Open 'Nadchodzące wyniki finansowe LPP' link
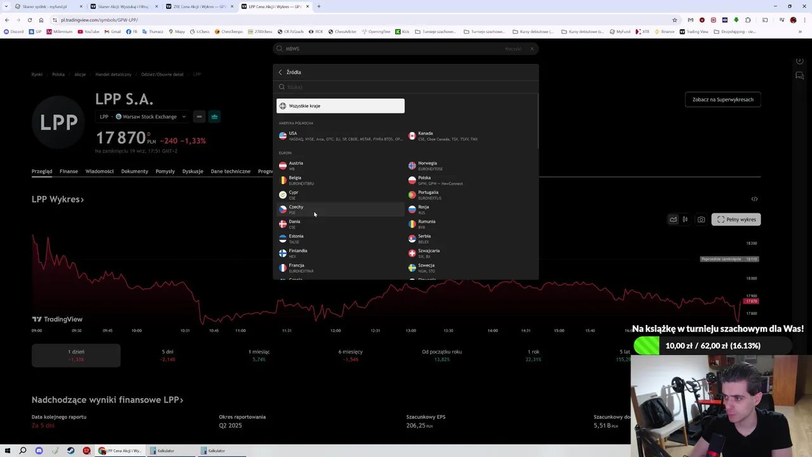This screenshot has height=457, width=812. (107, 400)
